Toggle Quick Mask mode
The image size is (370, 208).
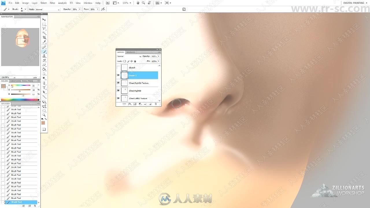pos(44,129)
